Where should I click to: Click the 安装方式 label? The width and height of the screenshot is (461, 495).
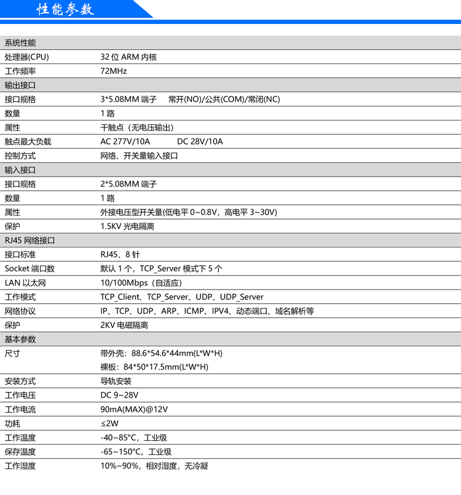coord(20,381)
